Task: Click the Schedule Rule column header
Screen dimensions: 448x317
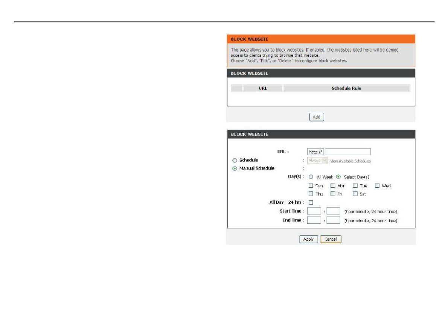Action: point(346,88)
